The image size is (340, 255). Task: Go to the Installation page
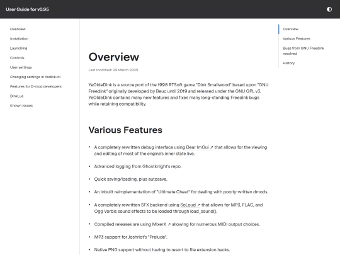19,38
